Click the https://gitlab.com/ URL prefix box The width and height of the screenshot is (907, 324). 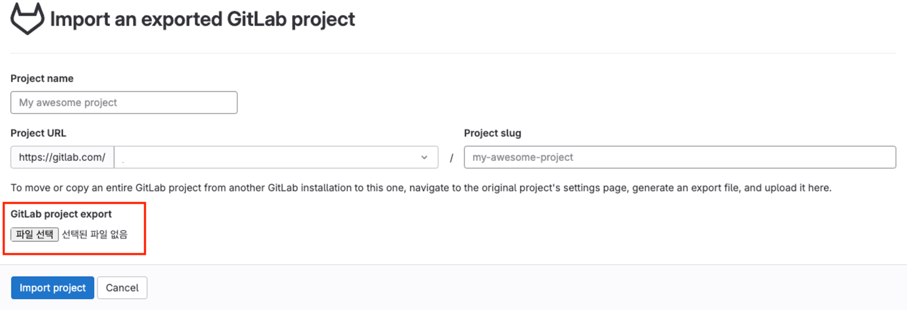[x=62, y=157]
